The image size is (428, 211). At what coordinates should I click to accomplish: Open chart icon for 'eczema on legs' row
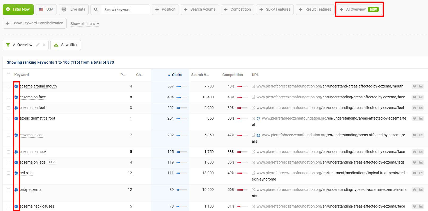click(421, 162)
